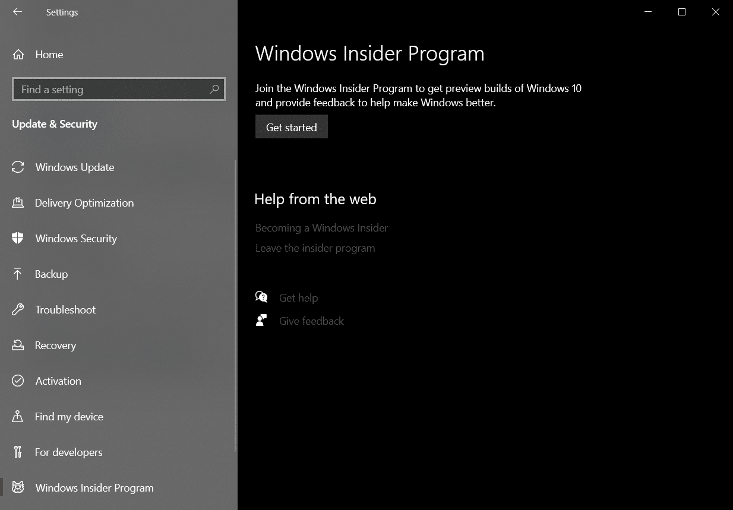This screenshot has width=733, height=510.
Task: Click the Give feedback link
Action: [311, 321]
